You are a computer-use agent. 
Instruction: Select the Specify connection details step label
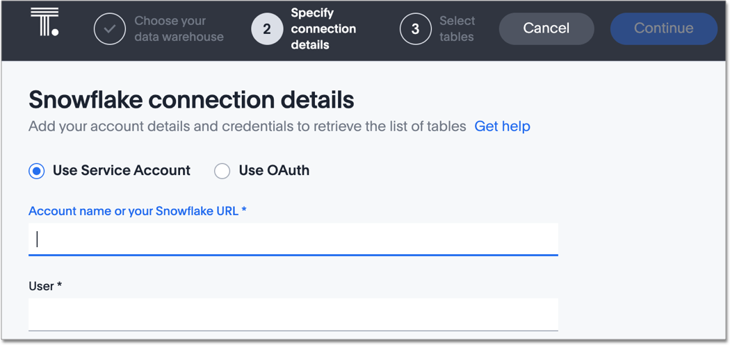pos(323,29)
